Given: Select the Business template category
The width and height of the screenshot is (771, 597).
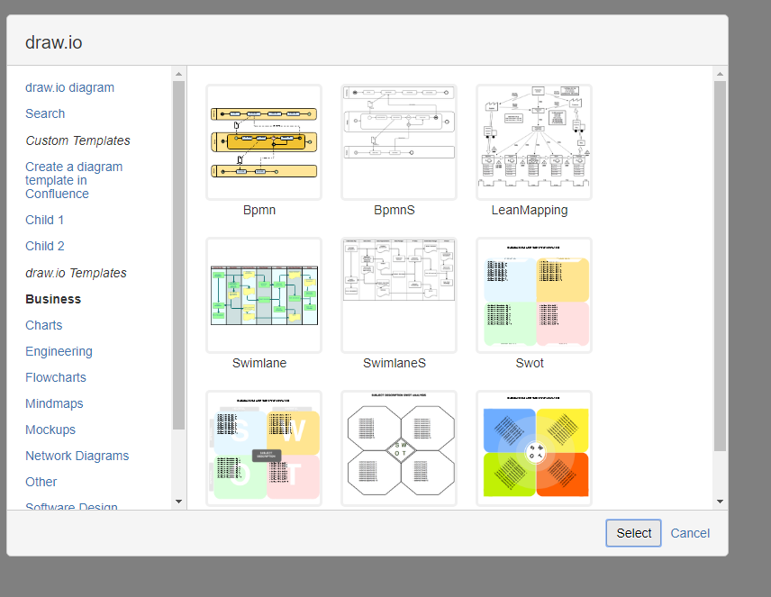Looking at the screenshot, I should (53, 299).
